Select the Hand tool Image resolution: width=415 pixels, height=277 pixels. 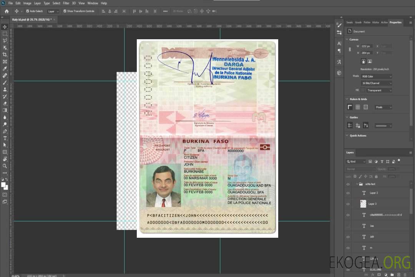click(x=5, y=159)
